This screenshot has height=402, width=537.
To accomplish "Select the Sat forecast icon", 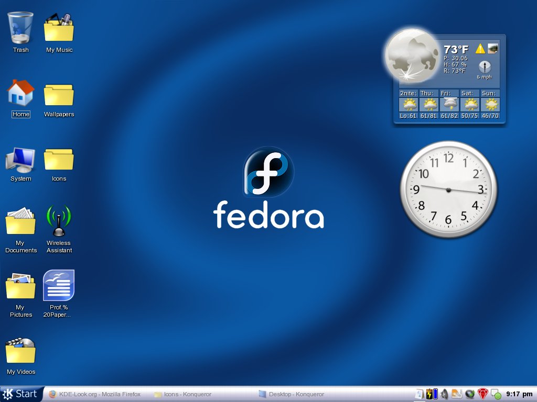I will tap(470, 105).
